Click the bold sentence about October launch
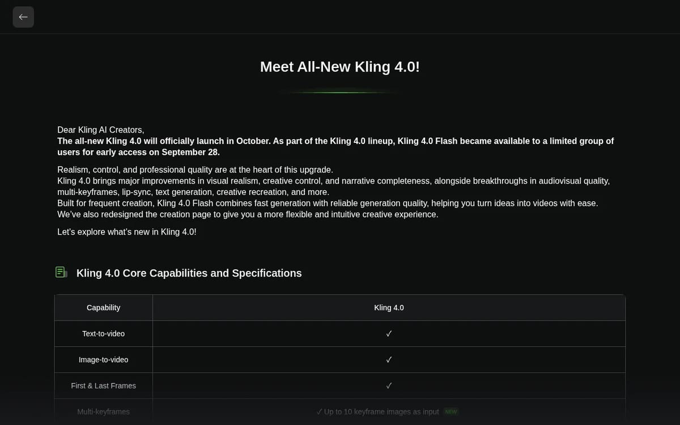The image size is (680, 425). (335, 147)
